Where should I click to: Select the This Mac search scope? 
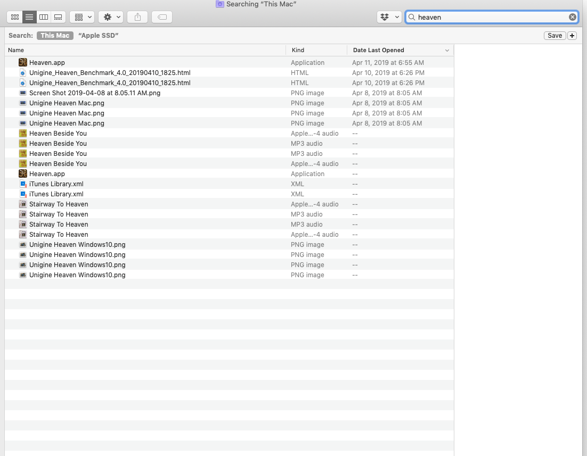[x=55, y=36]
